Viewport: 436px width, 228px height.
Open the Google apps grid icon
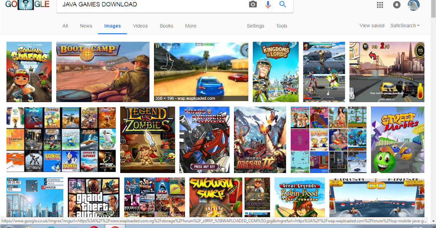[x=380, y=5]
